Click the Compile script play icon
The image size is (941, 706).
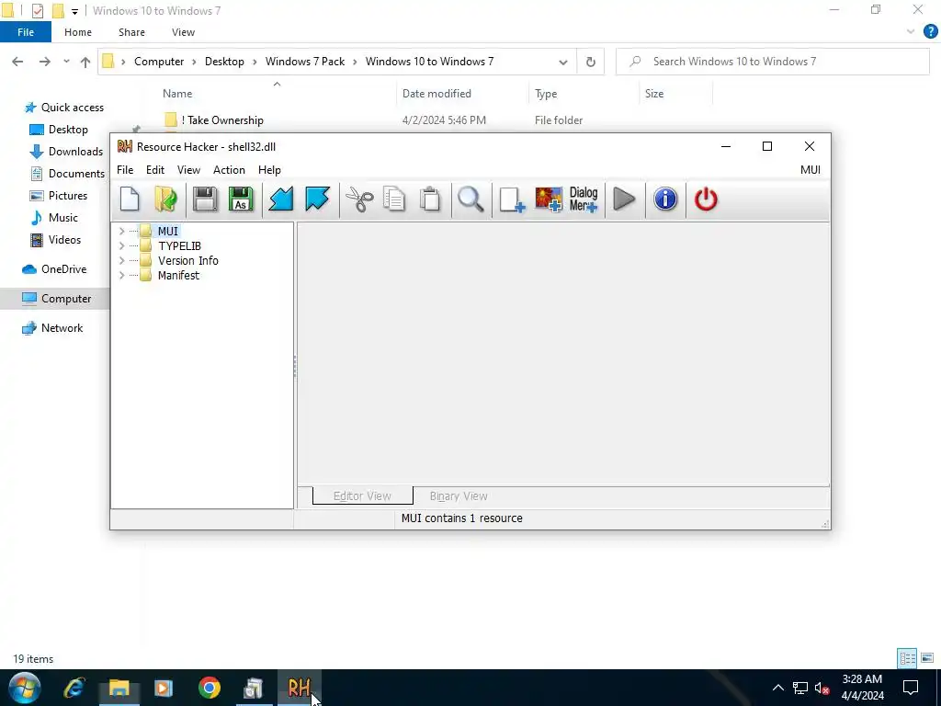coord(625,199)
